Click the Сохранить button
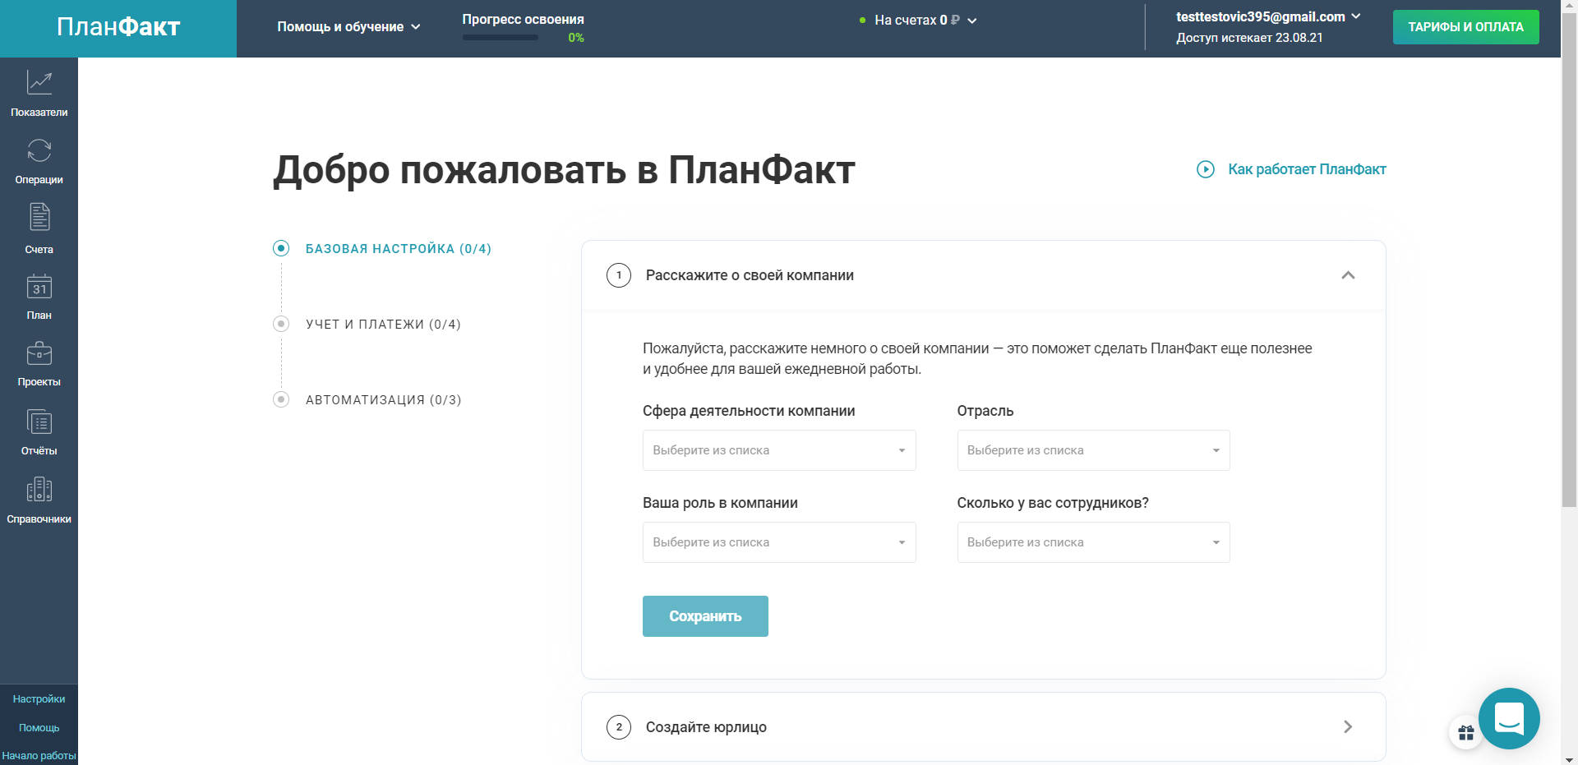The image size is (1578, 765). click(x=705, y=616)
